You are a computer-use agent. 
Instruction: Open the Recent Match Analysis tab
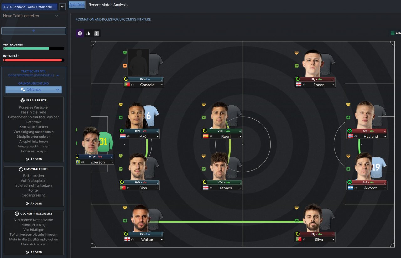point(108,5)
